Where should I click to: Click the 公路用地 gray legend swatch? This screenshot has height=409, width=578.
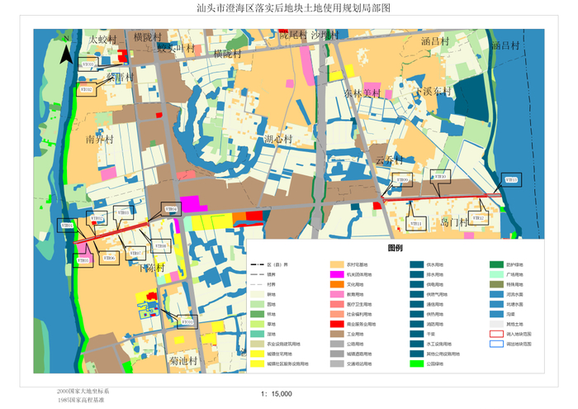point(337,344)
